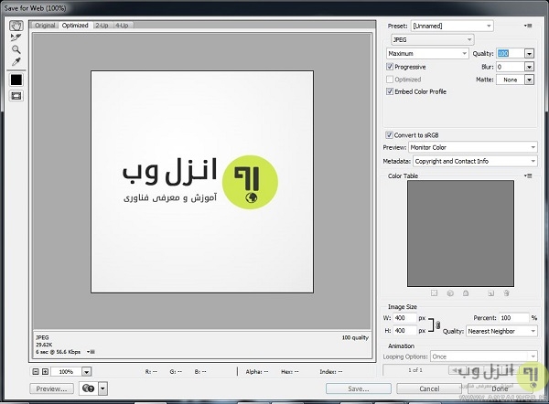The width and height of the screenshot is (549, 404).
Task: Select the Zoom tool
Action: 16,49
